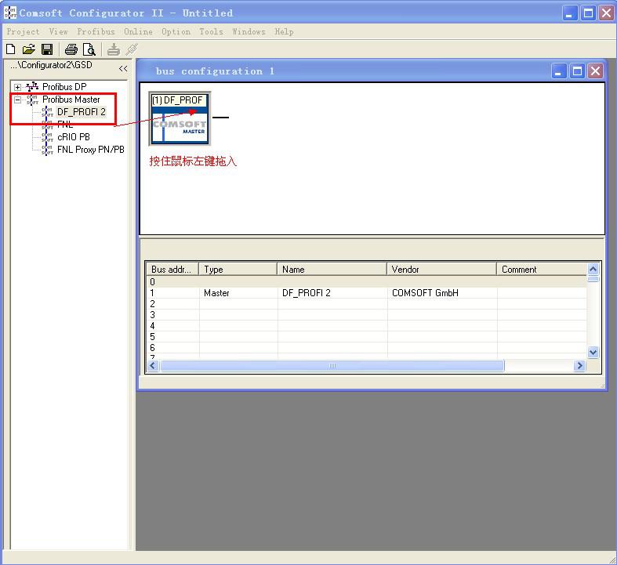Collapse the Profibus Master tree node
This screenshot has height=565, width=617.
tap(18, 100)
